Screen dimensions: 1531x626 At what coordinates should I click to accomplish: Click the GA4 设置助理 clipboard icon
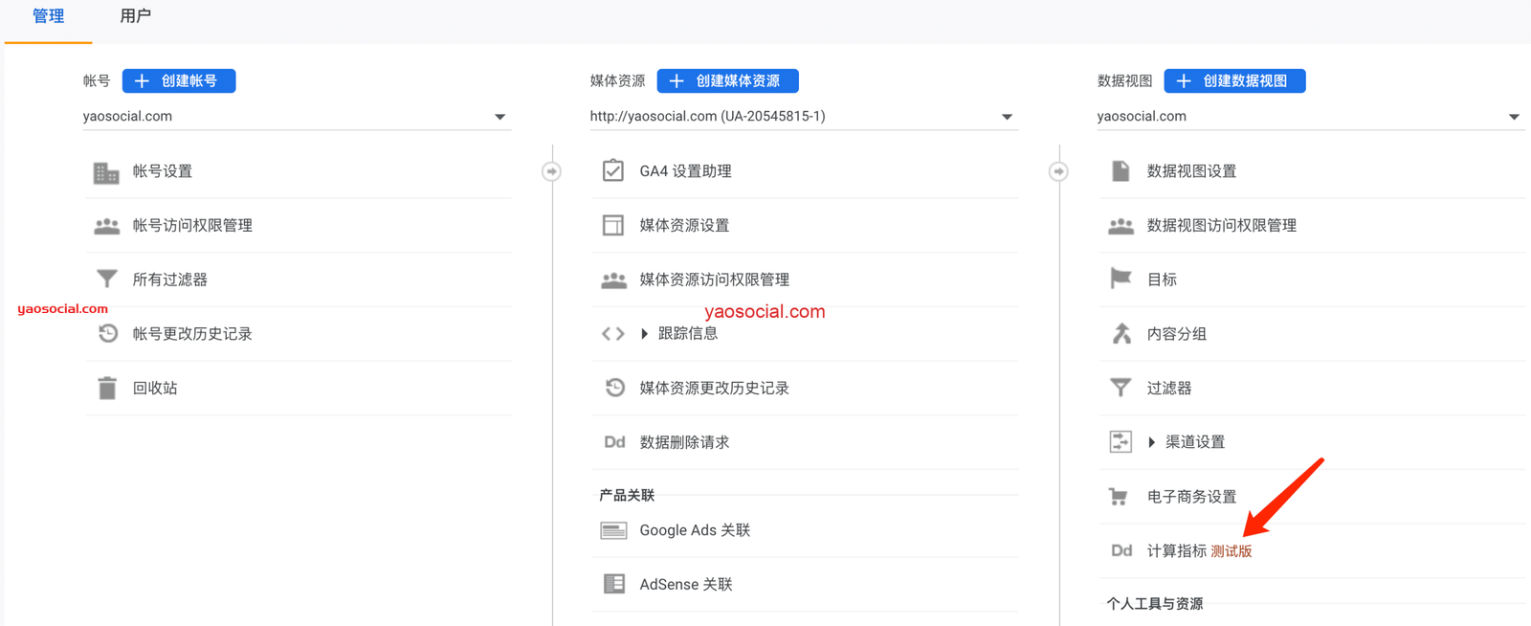613,171
